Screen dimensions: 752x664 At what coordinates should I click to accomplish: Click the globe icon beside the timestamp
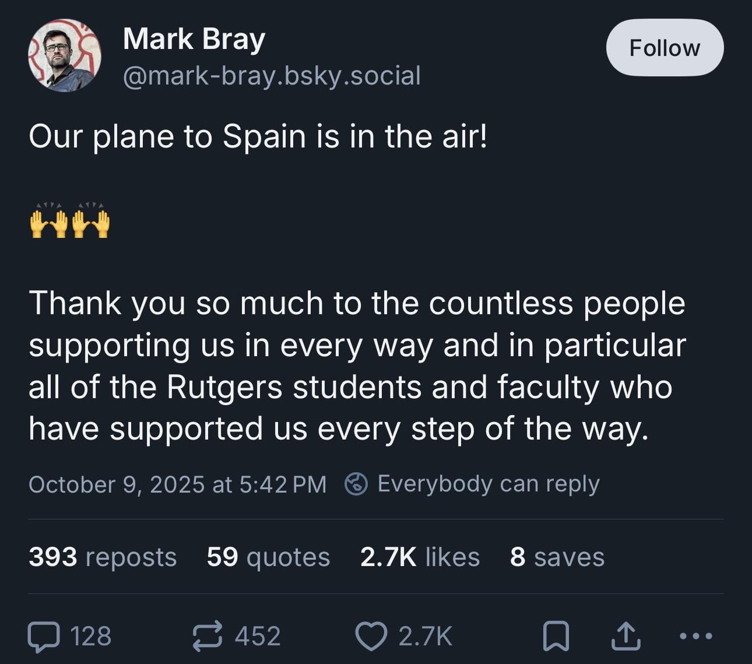[356, 484]
